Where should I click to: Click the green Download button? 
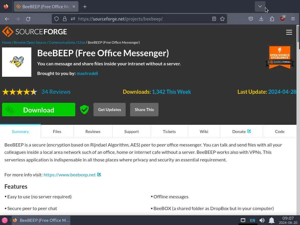point(39,110)
